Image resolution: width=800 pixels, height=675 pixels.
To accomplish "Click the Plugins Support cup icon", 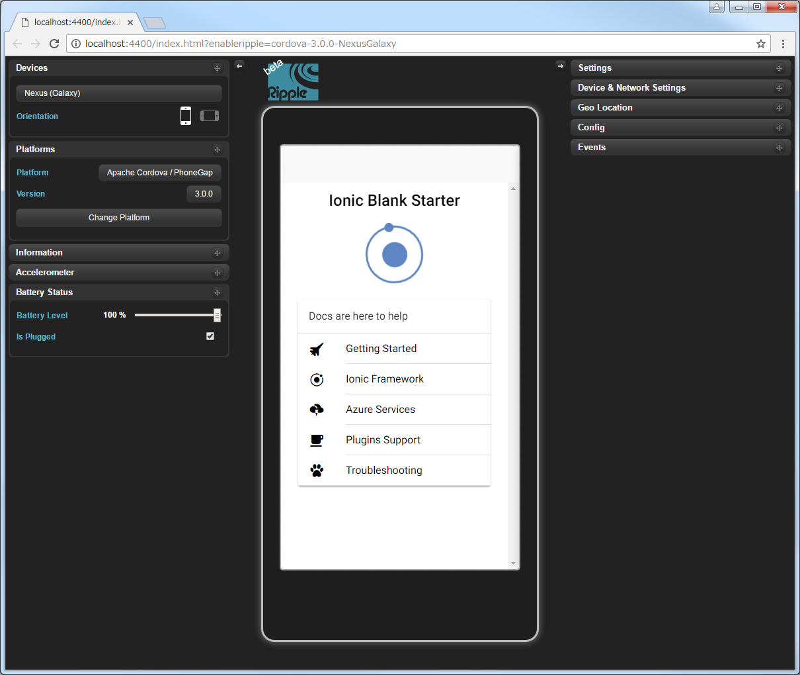I will point(317,440).
